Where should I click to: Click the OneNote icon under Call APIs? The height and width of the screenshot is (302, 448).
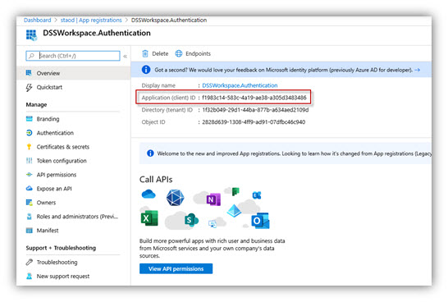coord(213,199)
